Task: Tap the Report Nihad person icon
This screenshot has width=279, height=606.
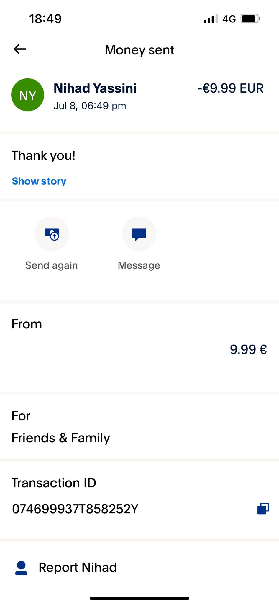Action: [x=21, y=568]
